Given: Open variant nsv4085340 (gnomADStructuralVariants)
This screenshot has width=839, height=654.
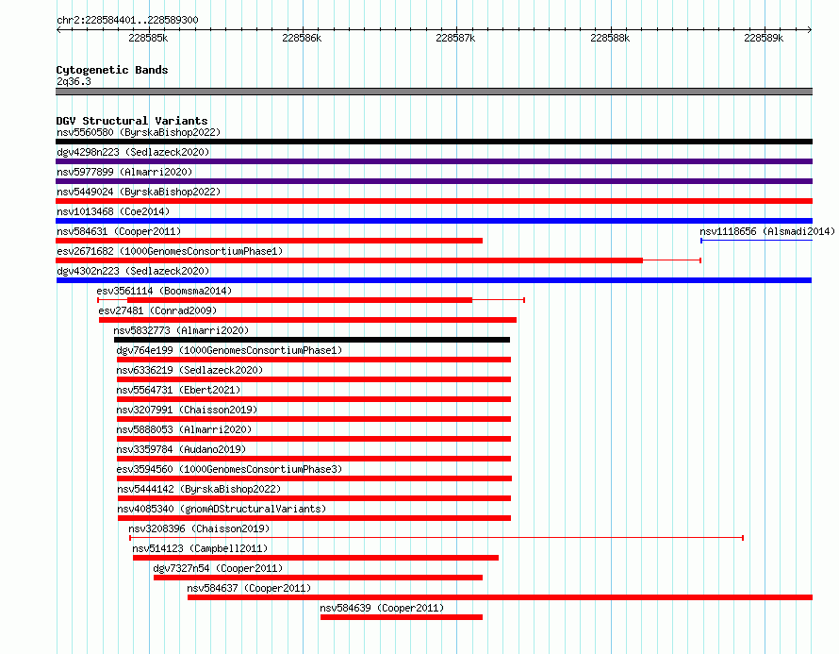Looking at the screenshot, I should pos(222,509).
